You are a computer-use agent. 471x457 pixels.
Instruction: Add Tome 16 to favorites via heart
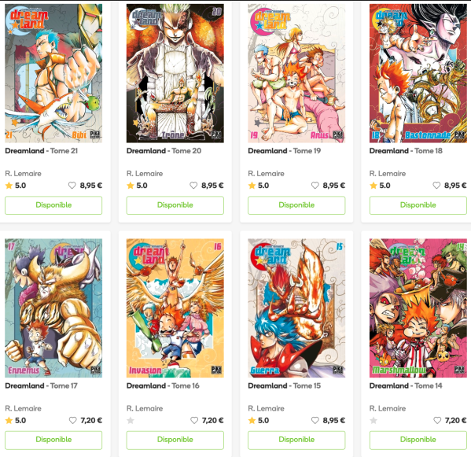tap(194, 420)
